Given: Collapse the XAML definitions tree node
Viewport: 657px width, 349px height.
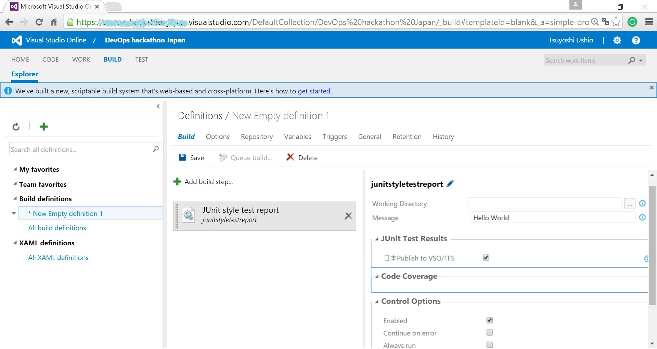Looking at the screenshot, I should [15, 243].
